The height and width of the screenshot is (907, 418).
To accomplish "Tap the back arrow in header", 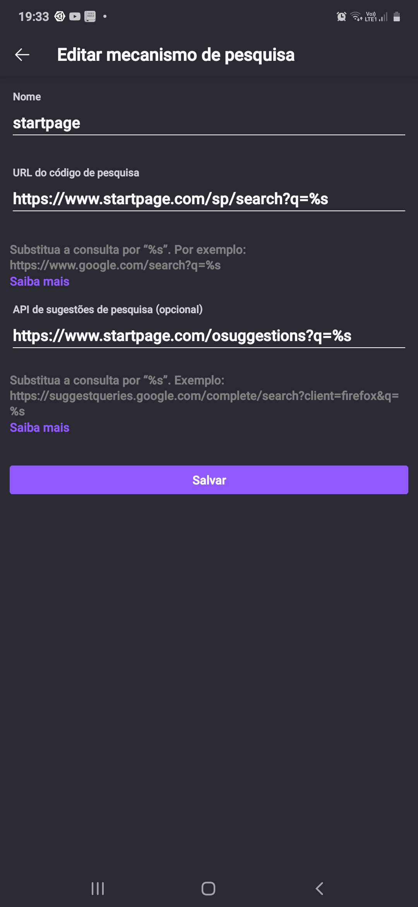I will (22, 55).
